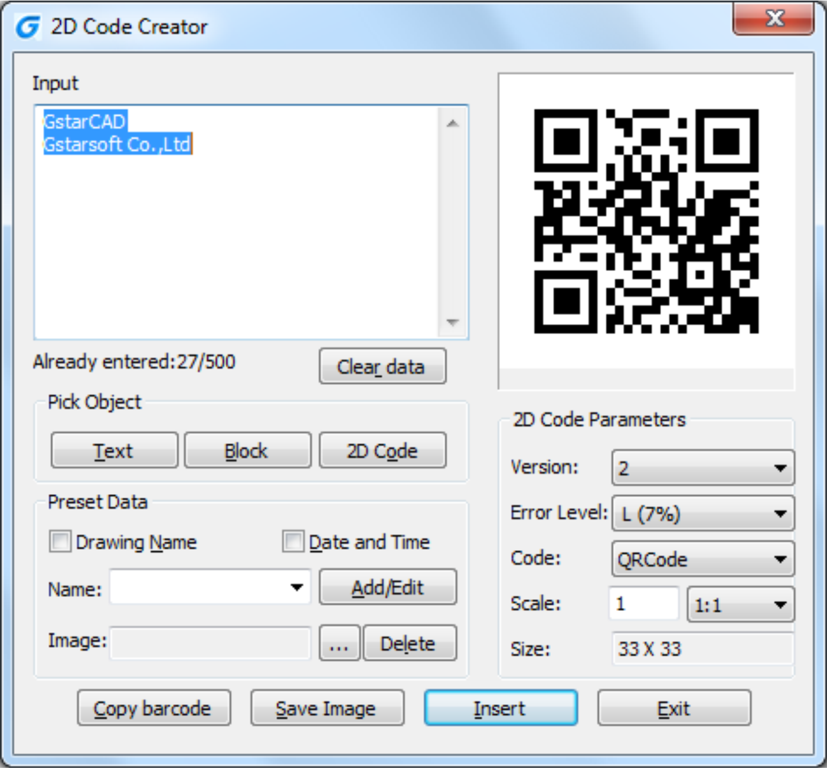Click the highlighted 'GstarCAD' text line
827x768 pixels.
click(x=85, y=122)
